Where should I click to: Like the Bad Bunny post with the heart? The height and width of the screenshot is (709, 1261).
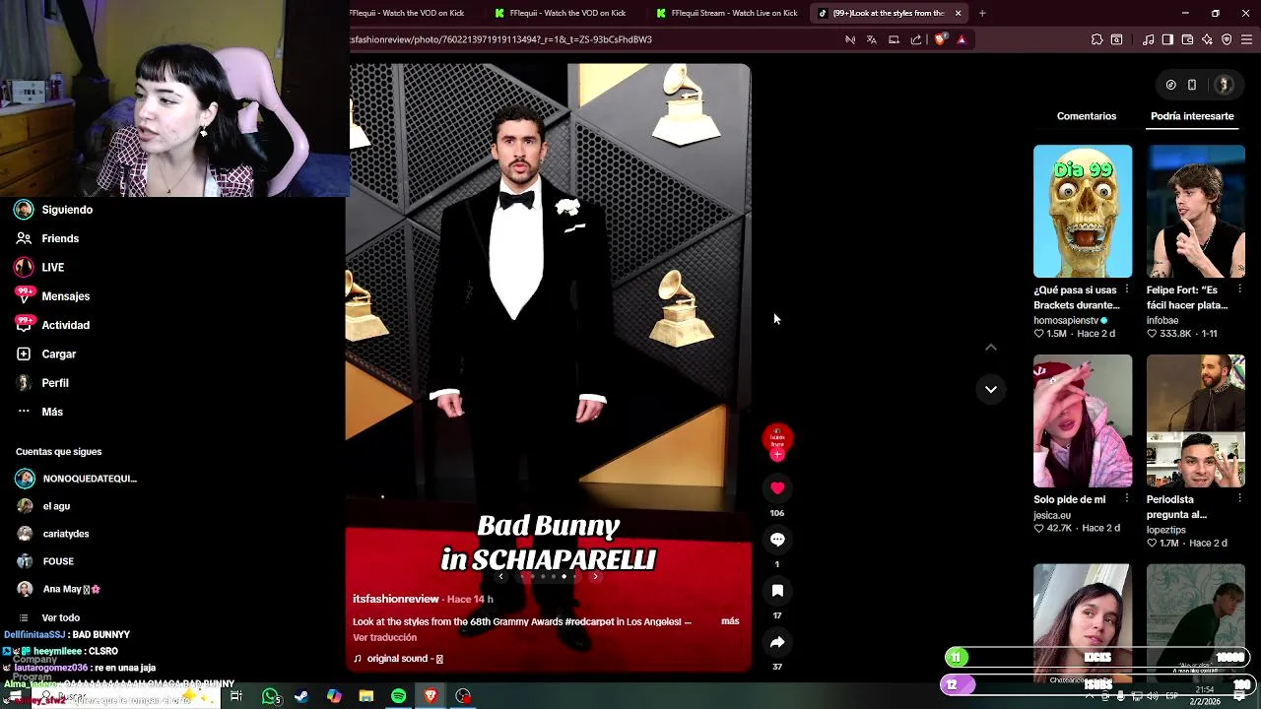(777, 488)
